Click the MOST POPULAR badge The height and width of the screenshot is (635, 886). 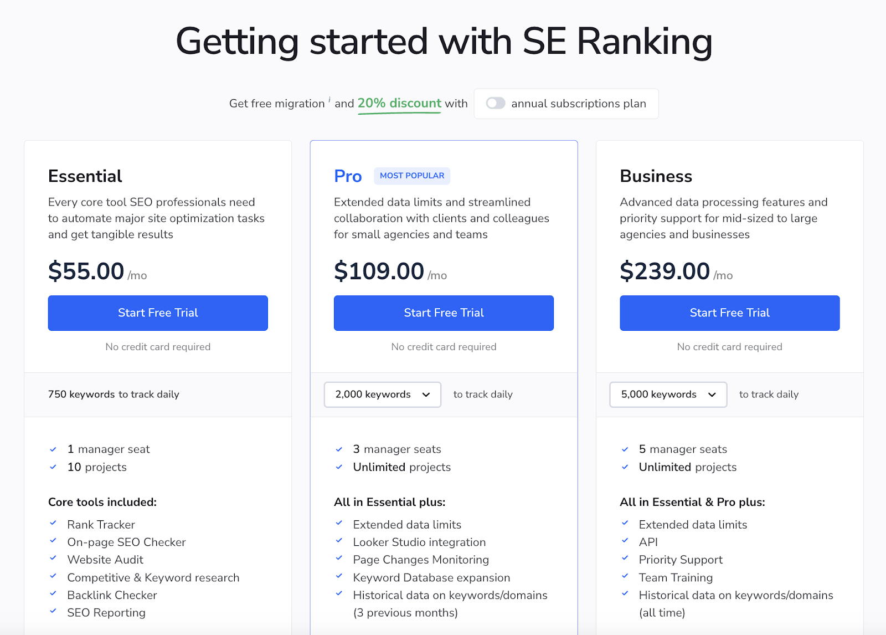[x=412, y=176]
